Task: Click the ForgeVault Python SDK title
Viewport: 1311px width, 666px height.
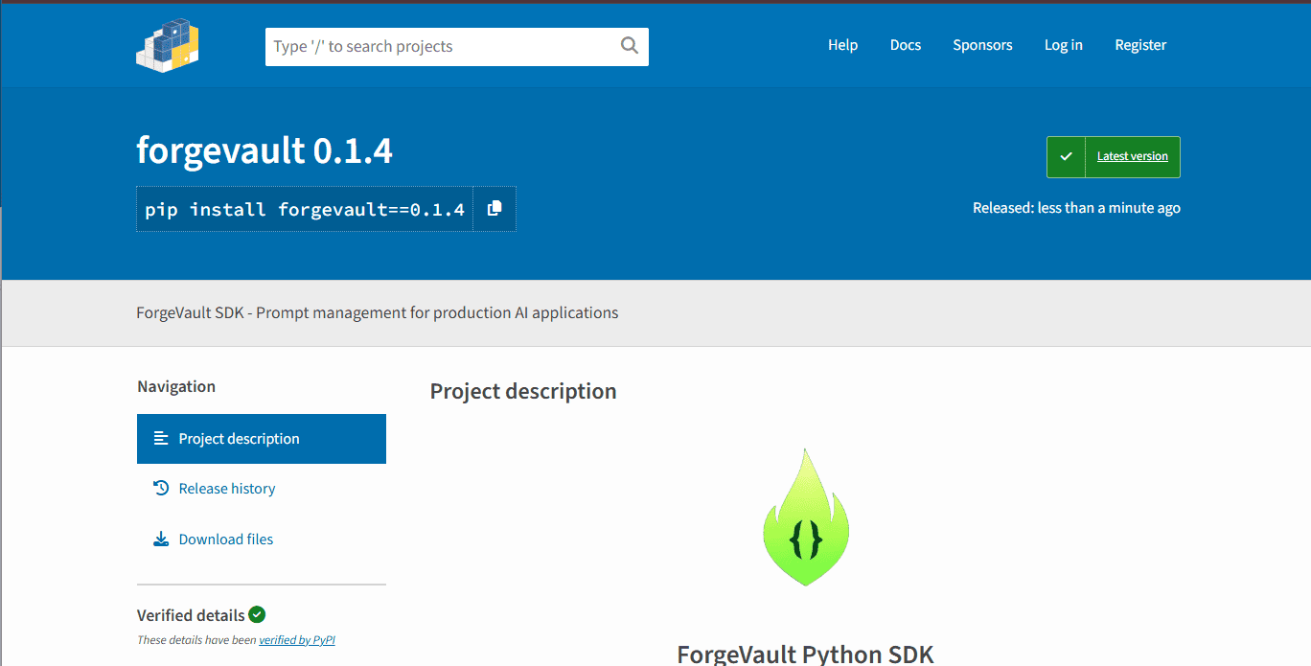Action: click(x=805, y=655)
